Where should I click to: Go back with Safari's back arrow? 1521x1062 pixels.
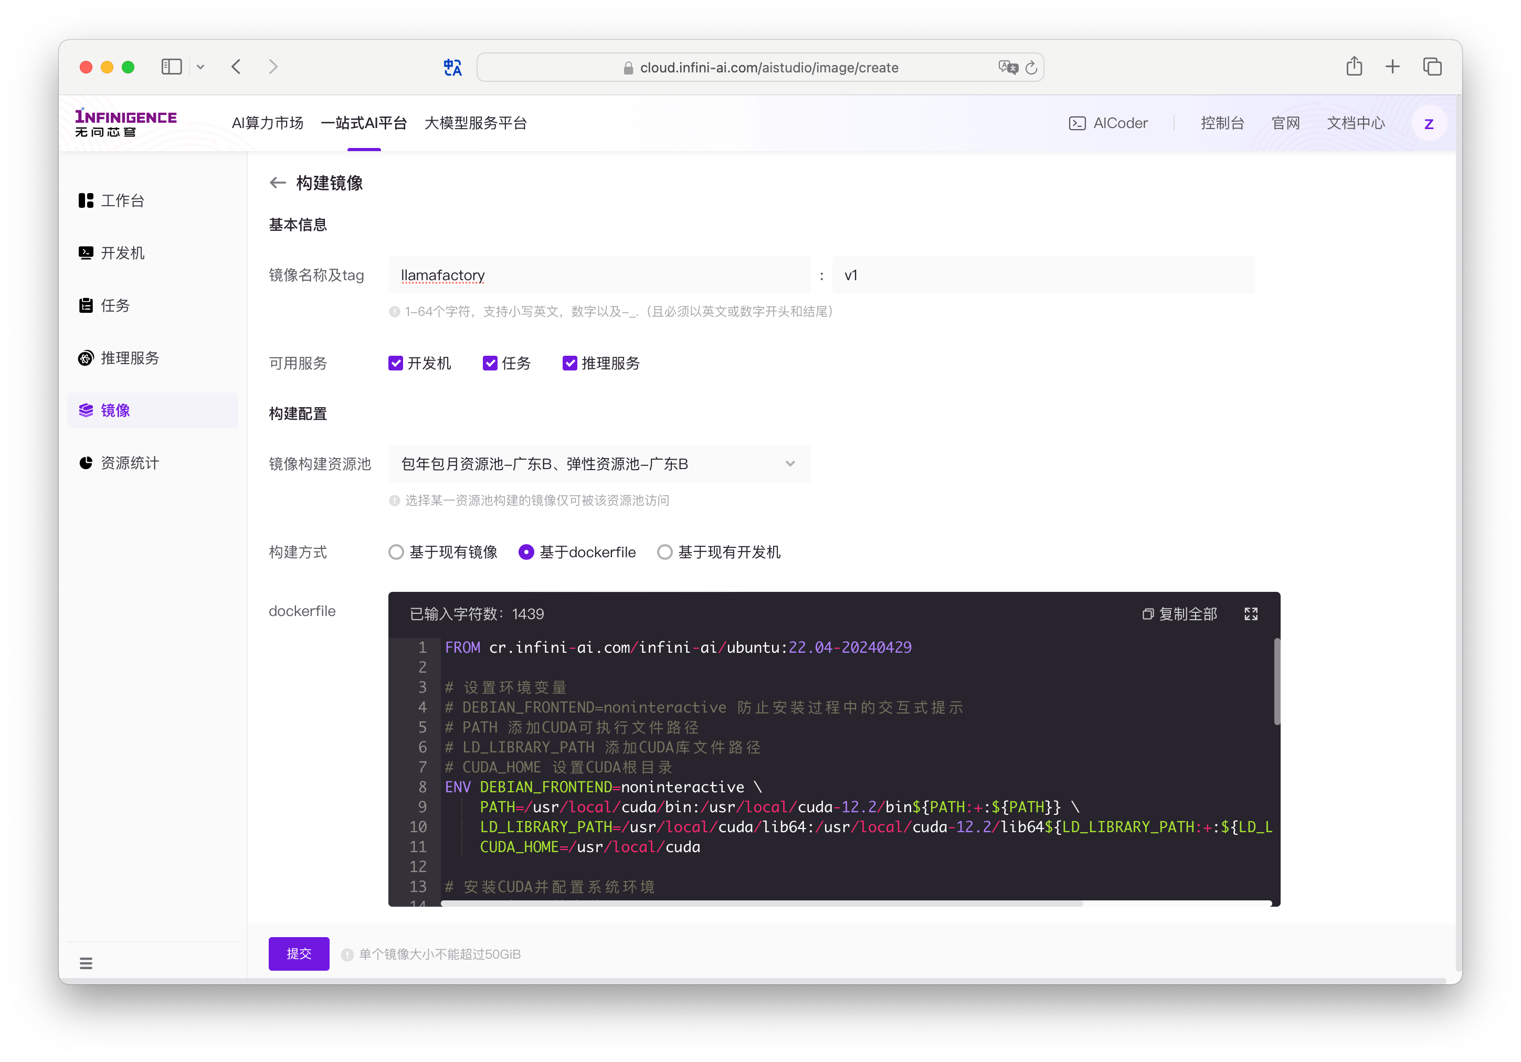tap(237, 67)
